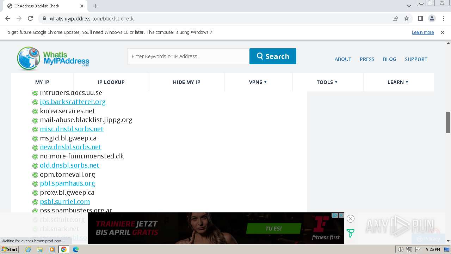Click the TU ES! ad button
The height and width of the screenshot is (254, 451).
(x=273, y=229)
